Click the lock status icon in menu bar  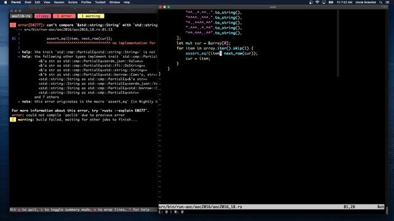[311, 2]
